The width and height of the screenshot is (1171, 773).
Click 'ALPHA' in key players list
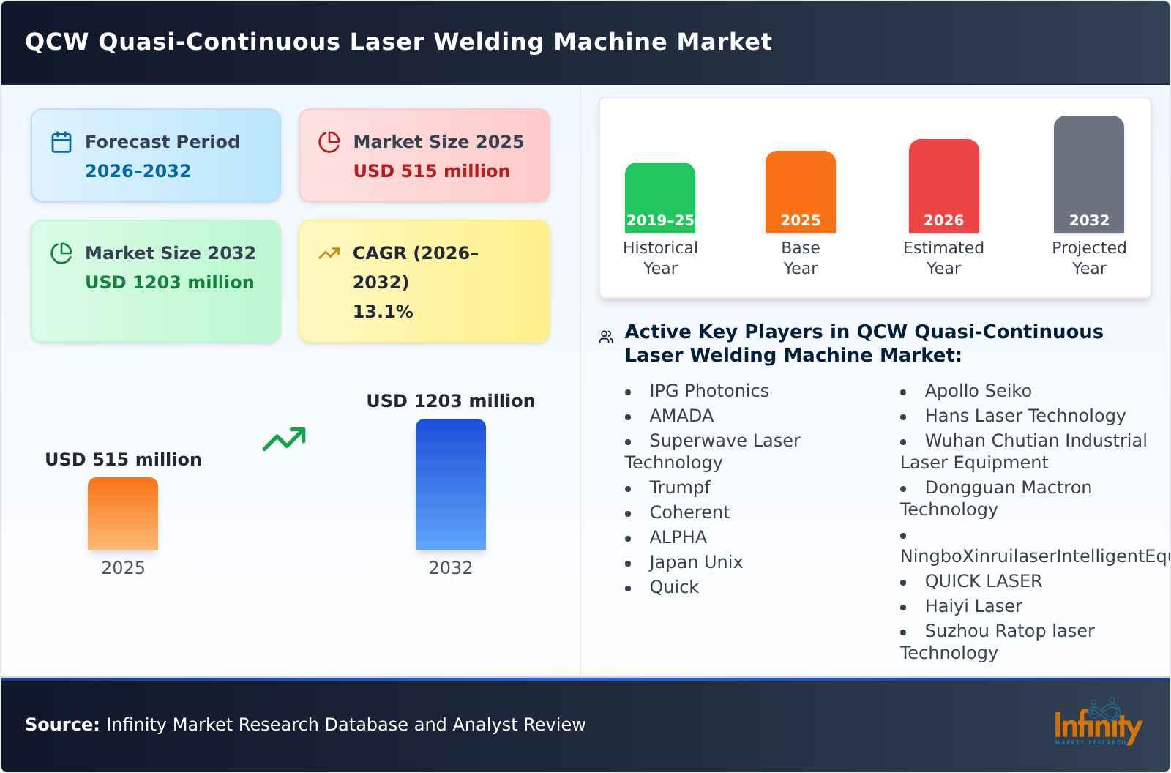678,537
